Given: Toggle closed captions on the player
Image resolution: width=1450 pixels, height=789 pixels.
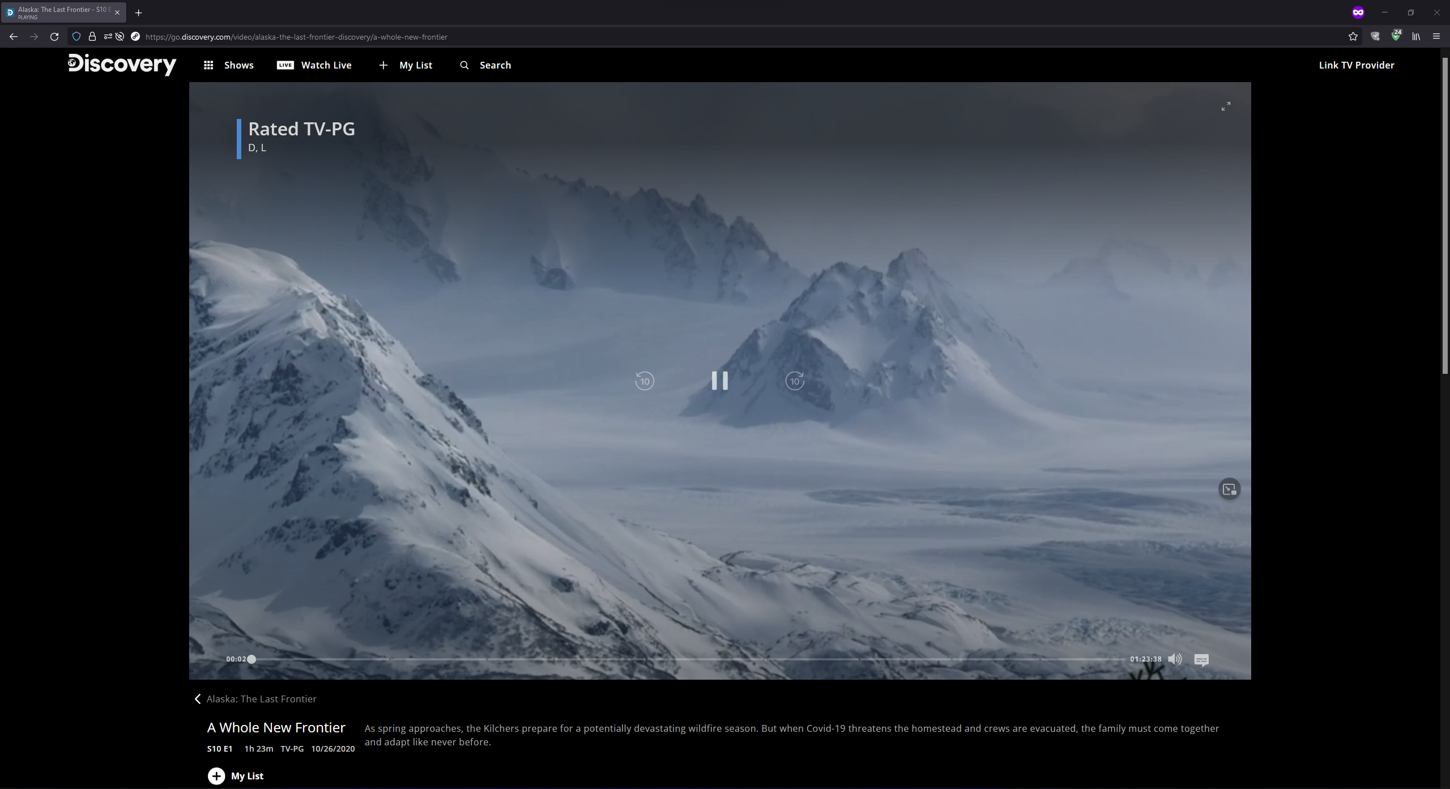Looking at the screenshot, I should click(x=1201, y=660).
